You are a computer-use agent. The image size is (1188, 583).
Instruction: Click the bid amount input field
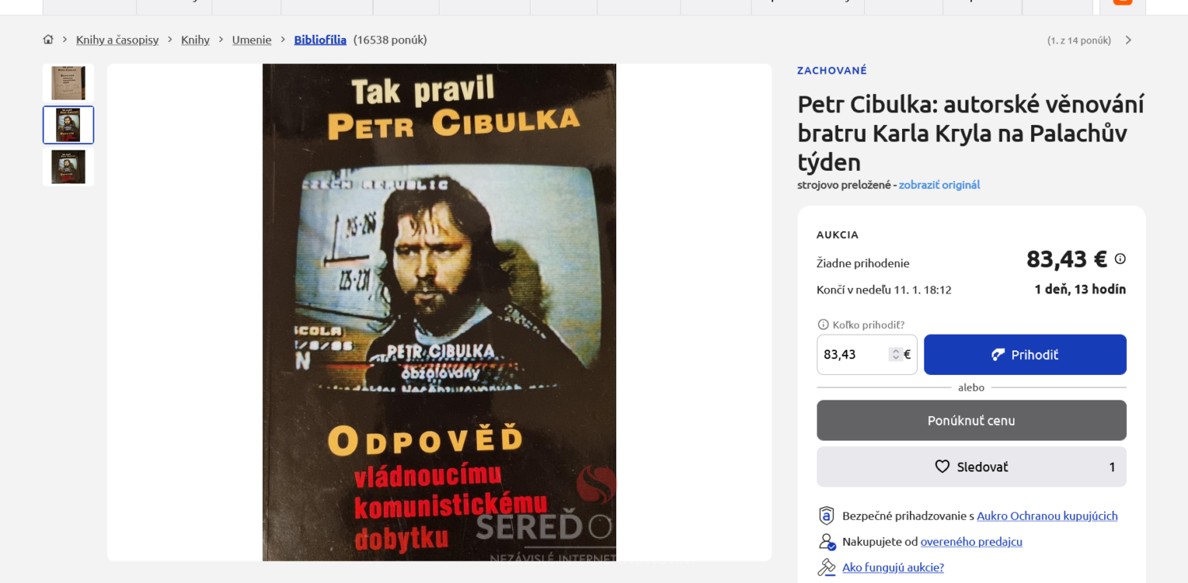852,354
